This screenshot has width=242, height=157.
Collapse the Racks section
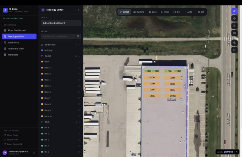(80, 56)
